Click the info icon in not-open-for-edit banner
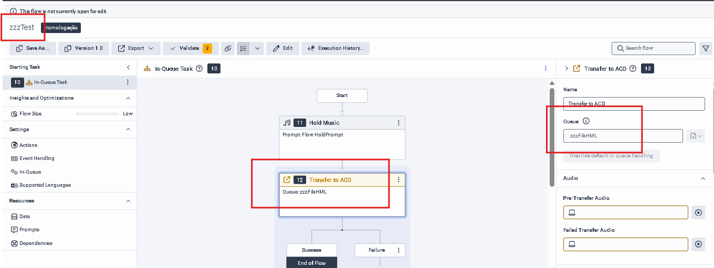The height and width of the screenshot is (268, 714). (x=13, y=11)
